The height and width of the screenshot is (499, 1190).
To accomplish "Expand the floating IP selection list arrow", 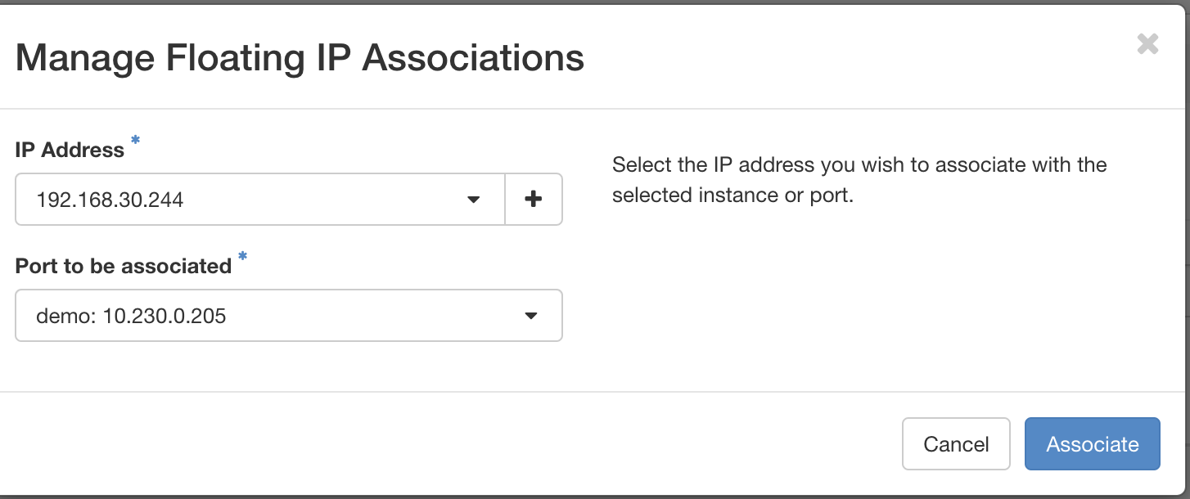I will point(473,199).
